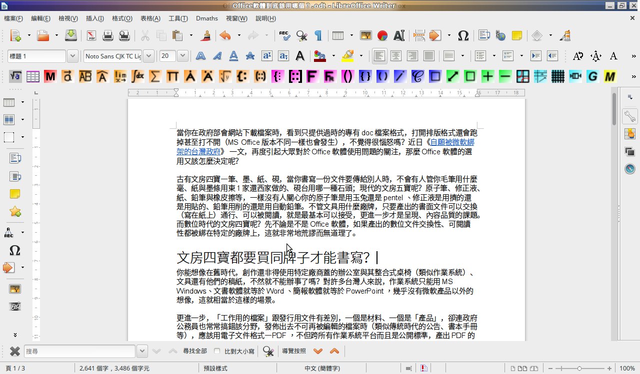Insert a chart
This screenshot has width=640, height=374.
pyautogui.click(x=382, y=35)
